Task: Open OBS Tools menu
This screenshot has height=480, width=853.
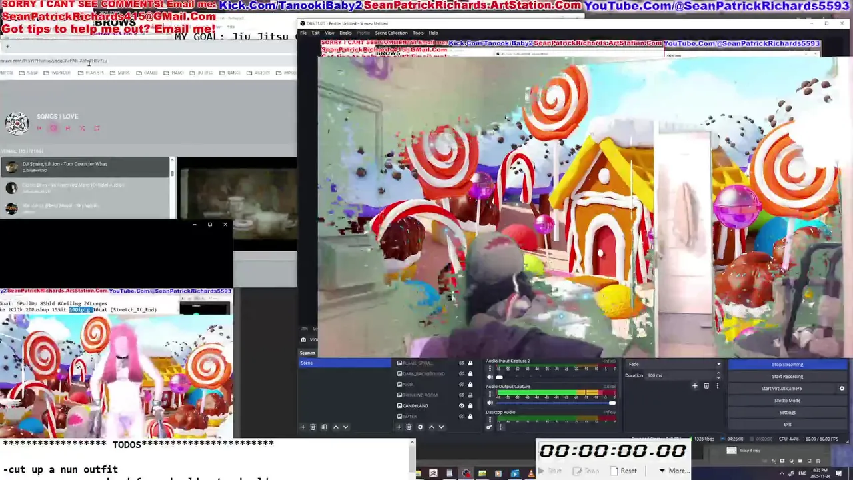Action: pyautogui.click(x=418, y=33)
